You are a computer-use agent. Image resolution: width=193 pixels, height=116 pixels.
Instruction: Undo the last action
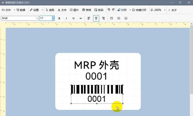tap(109, 10)
